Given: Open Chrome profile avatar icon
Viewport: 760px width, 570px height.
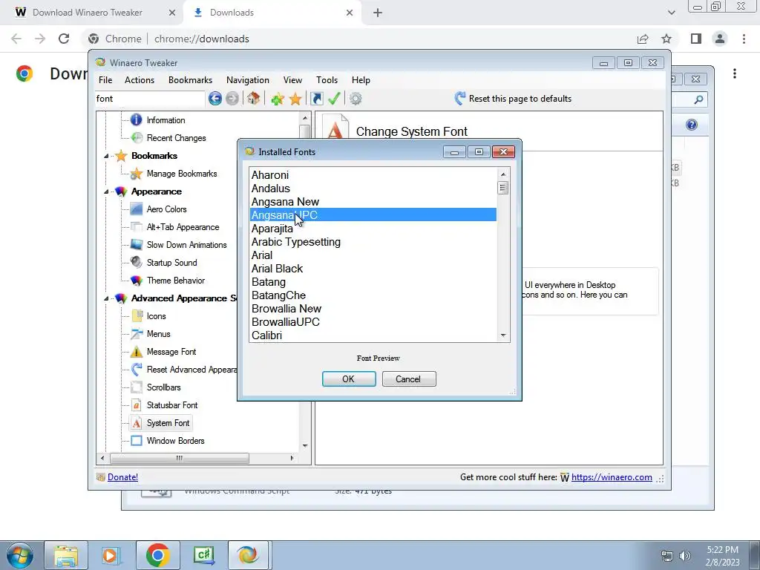Looking at the screenshot, I should (720, 39).
